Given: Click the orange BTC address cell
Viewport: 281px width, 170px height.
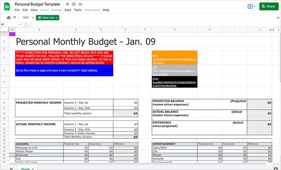Looking at the screenshot, I should (x=174, y=57).
